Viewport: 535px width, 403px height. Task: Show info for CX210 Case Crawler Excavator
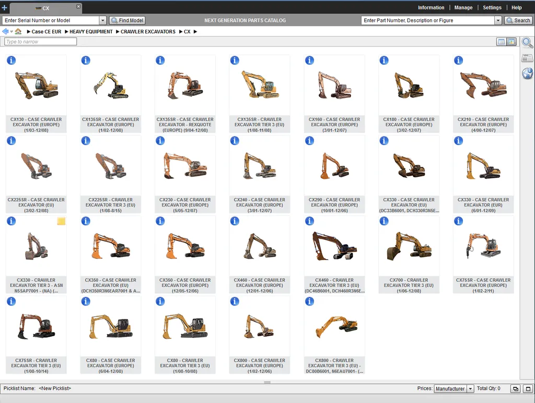click(x=458, y=60)
